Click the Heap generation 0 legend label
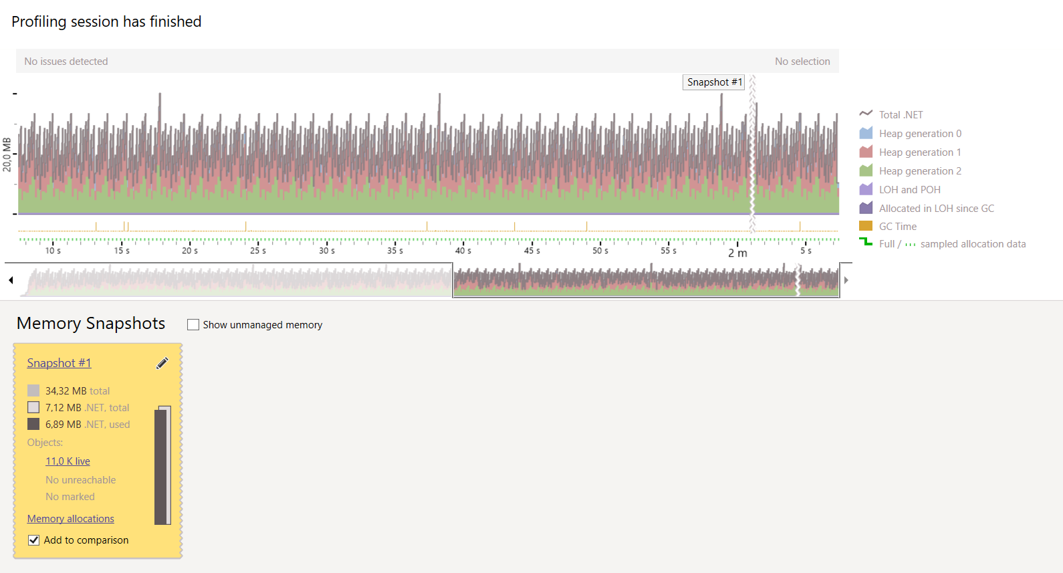 pyautogui.click(x=920, y=134)
